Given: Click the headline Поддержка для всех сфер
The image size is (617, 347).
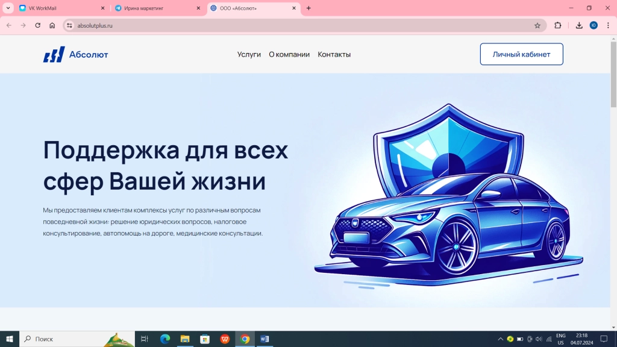Looking at the screenshot, I should [166, 166].
